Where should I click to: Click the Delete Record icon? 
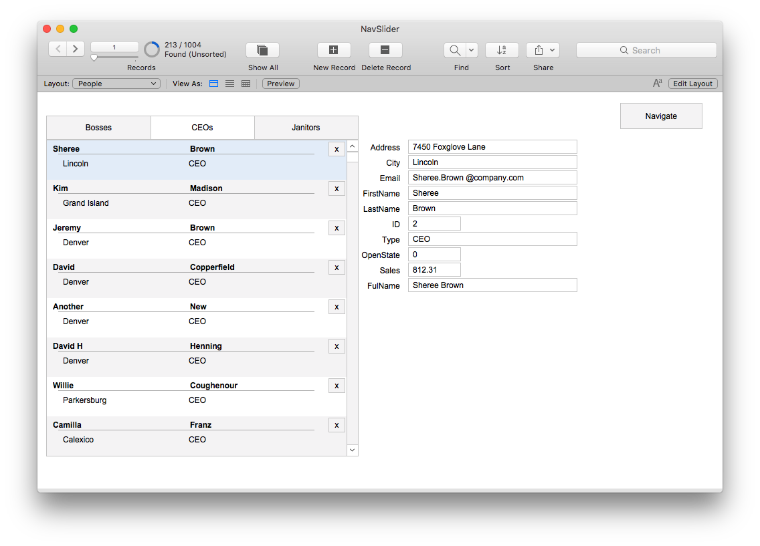point(385,50)
